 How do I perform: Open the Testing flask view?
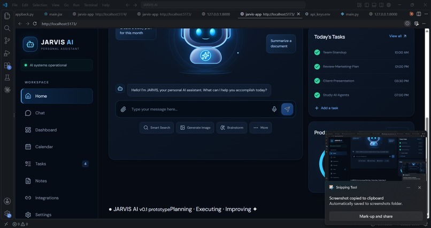click(x=7, y=78)
